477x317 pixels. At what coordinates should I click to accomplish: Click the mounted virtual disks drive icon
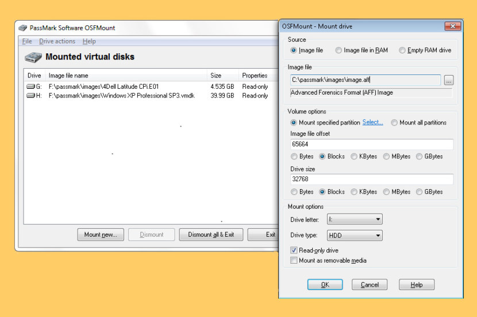(32, 57)
